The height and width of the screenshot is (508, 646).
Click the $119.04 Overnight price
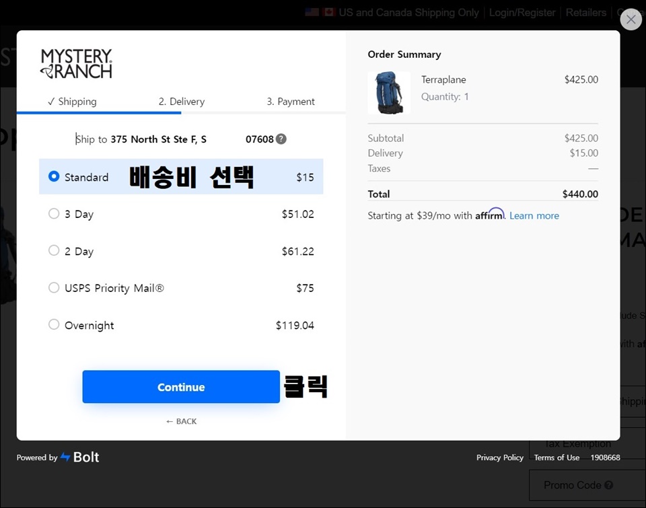tap(295, 325)
